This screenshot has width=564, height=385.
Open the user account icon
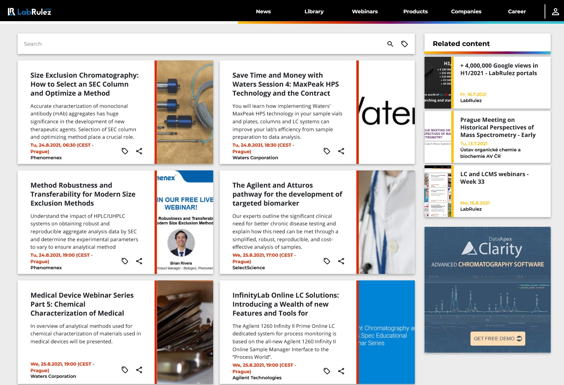coord(555,12)
